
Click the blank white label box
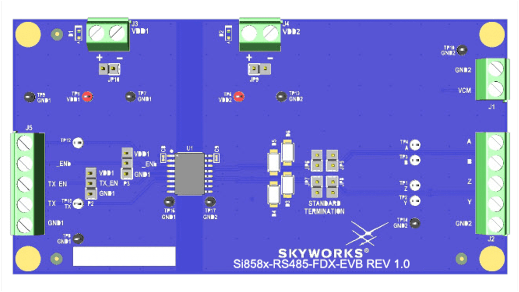coord(124,256)
